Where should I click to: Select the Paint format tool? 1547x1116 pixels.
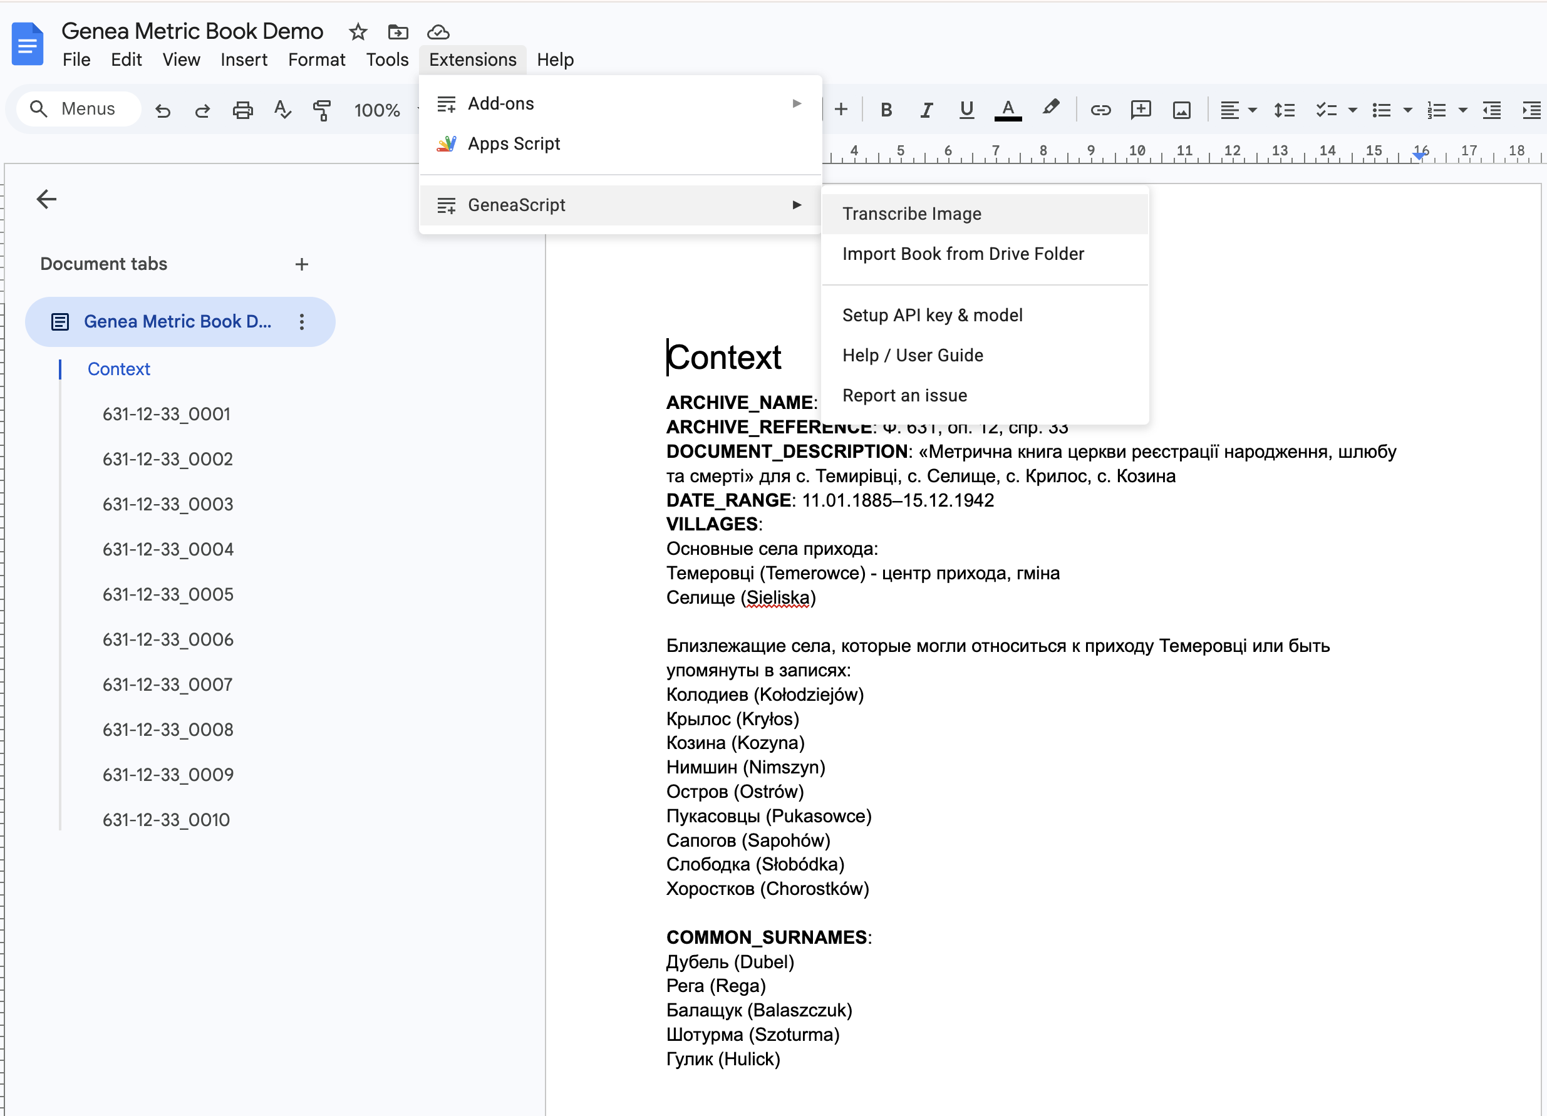[323, 109]
